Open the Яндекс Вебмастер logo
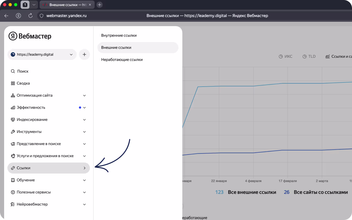The width and height of the screenshot is (352, 220). pyautogui.click(x=30, y=36)
